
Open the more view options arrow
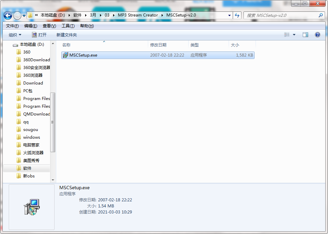click(x=294, y=35)
